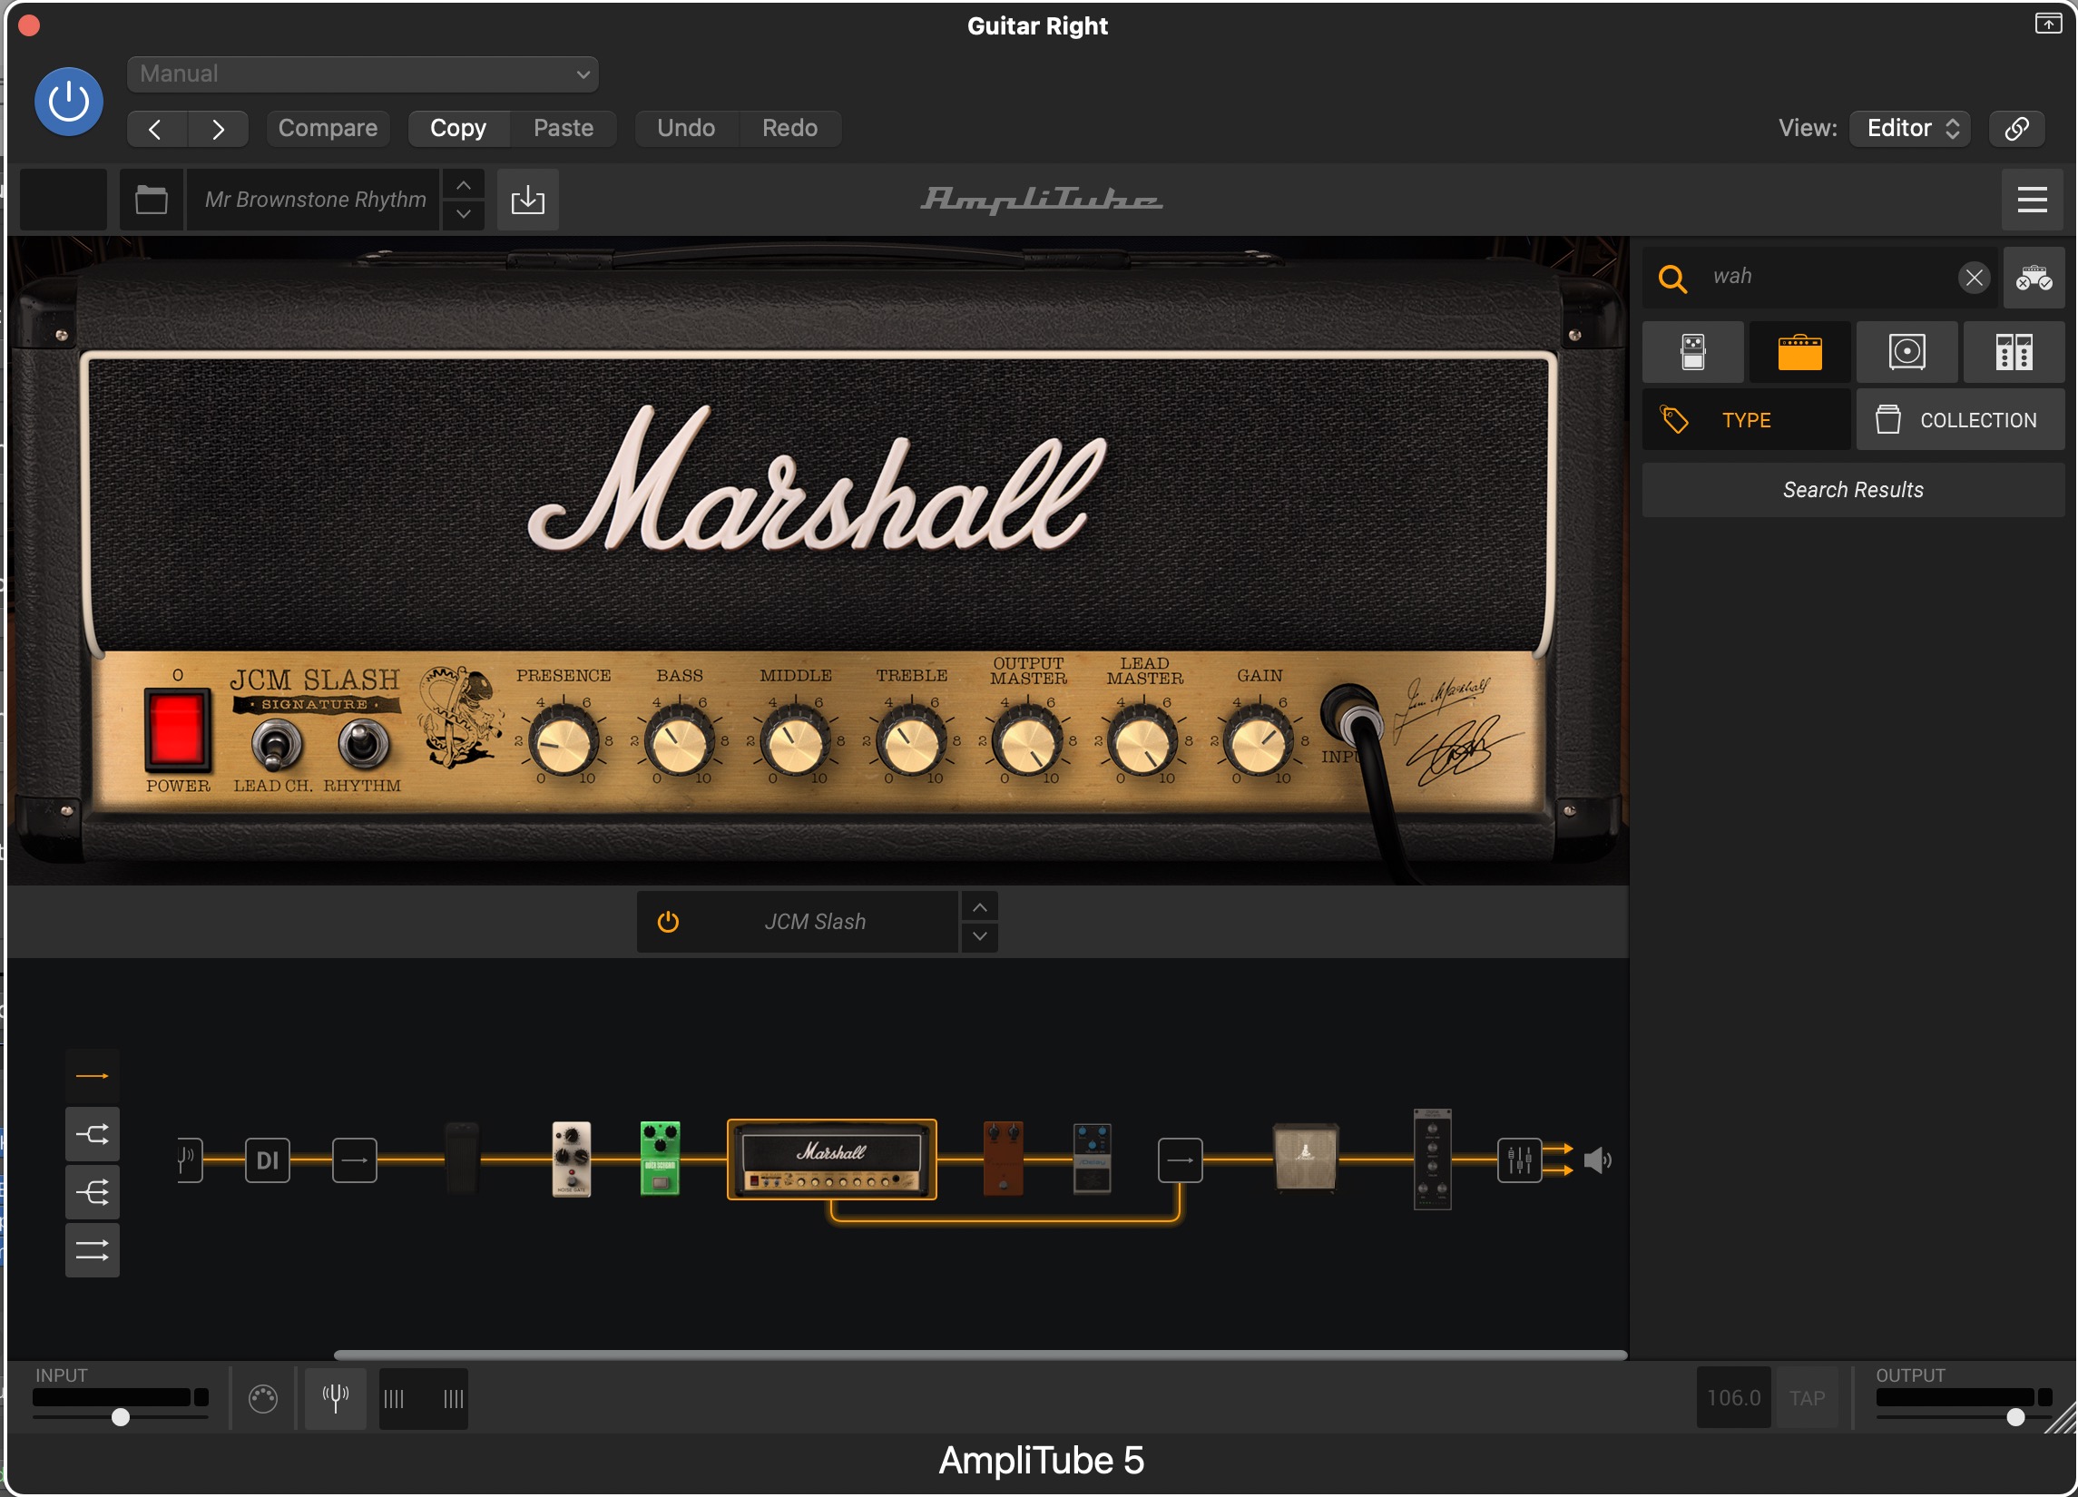Select the three-way split routing icon

point(92,1192)
